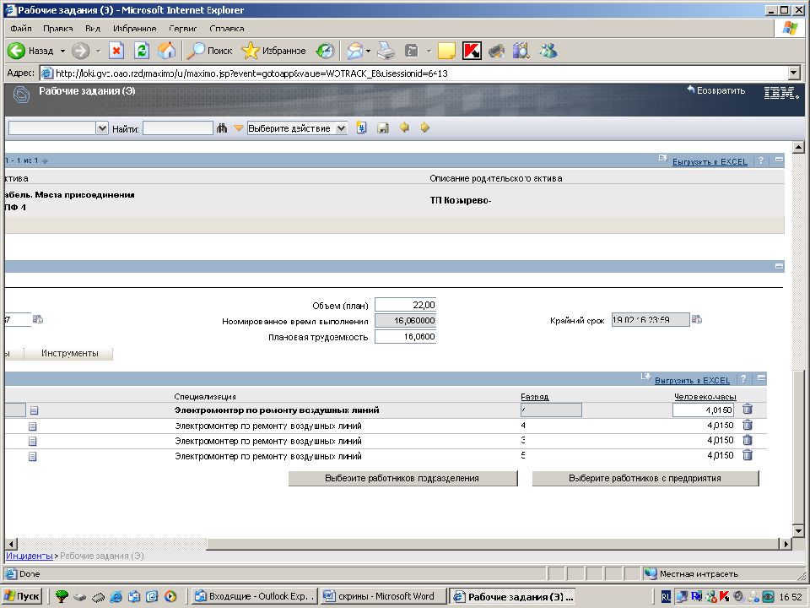Open the Сервис menu
Viewport: 810px width, 608px height.
coord(183,29)
